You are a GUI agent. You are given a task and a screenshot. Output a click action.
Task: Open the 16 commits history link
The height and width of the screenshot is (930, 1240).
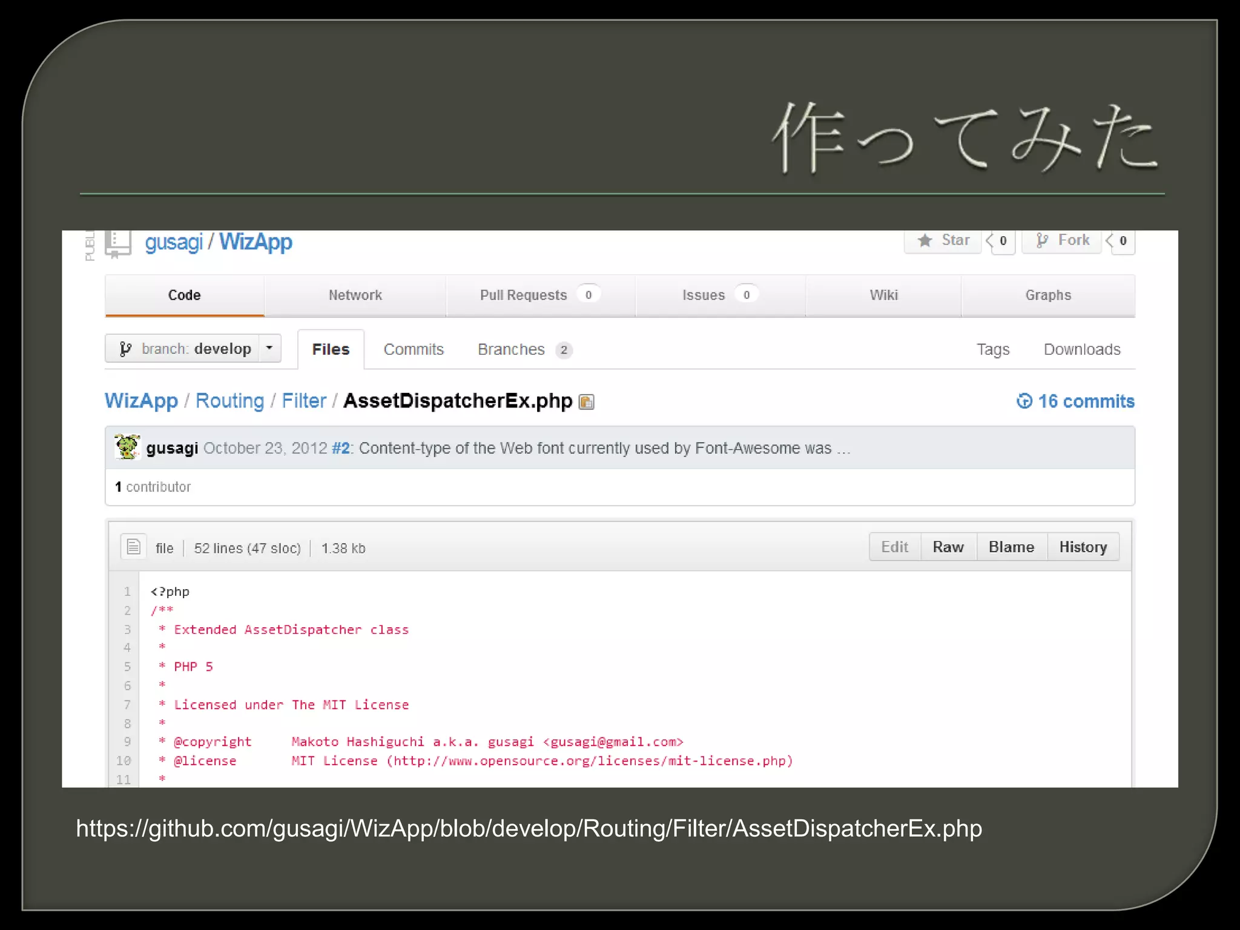point(1075,401)
